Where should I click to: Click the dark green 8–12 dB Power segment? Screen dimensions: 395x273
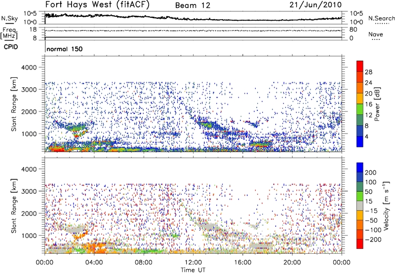click(x=360, y=120)
